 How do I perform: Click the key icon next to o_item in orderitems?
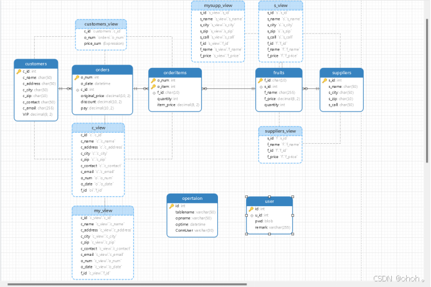[x=153, y=87]
